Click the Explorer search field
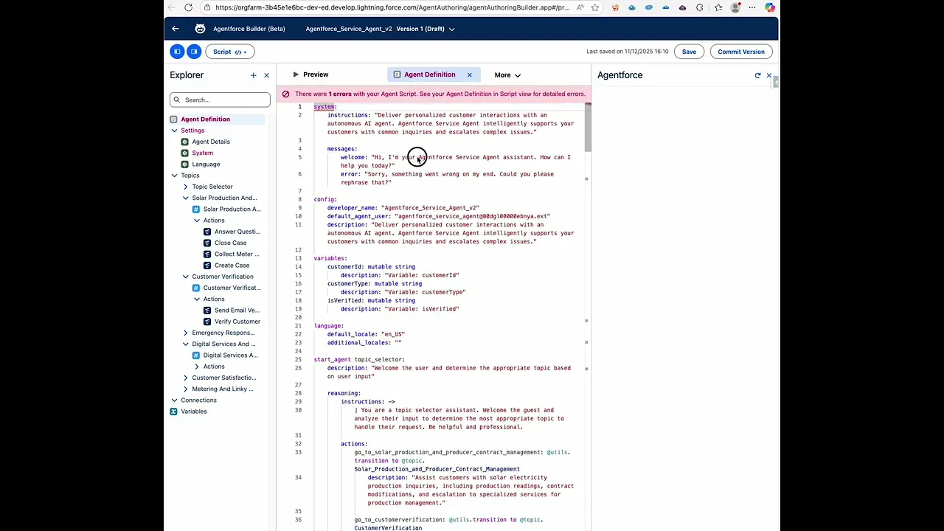 220,100
